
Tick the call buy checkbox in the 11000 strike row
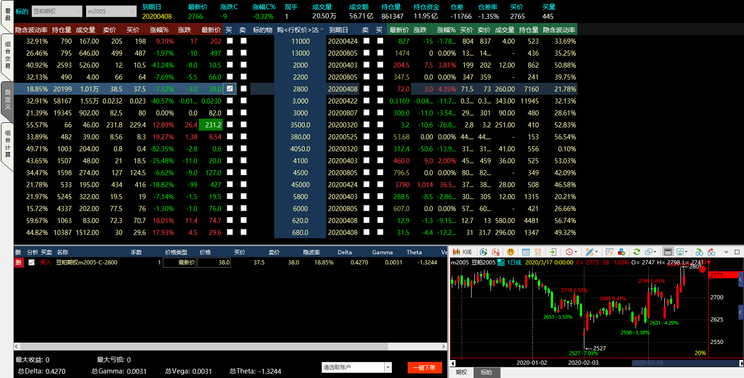point(230,41)
